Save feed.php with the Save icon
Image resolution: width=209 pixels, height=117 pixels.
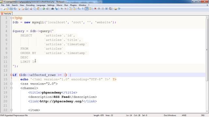[11, 9]
